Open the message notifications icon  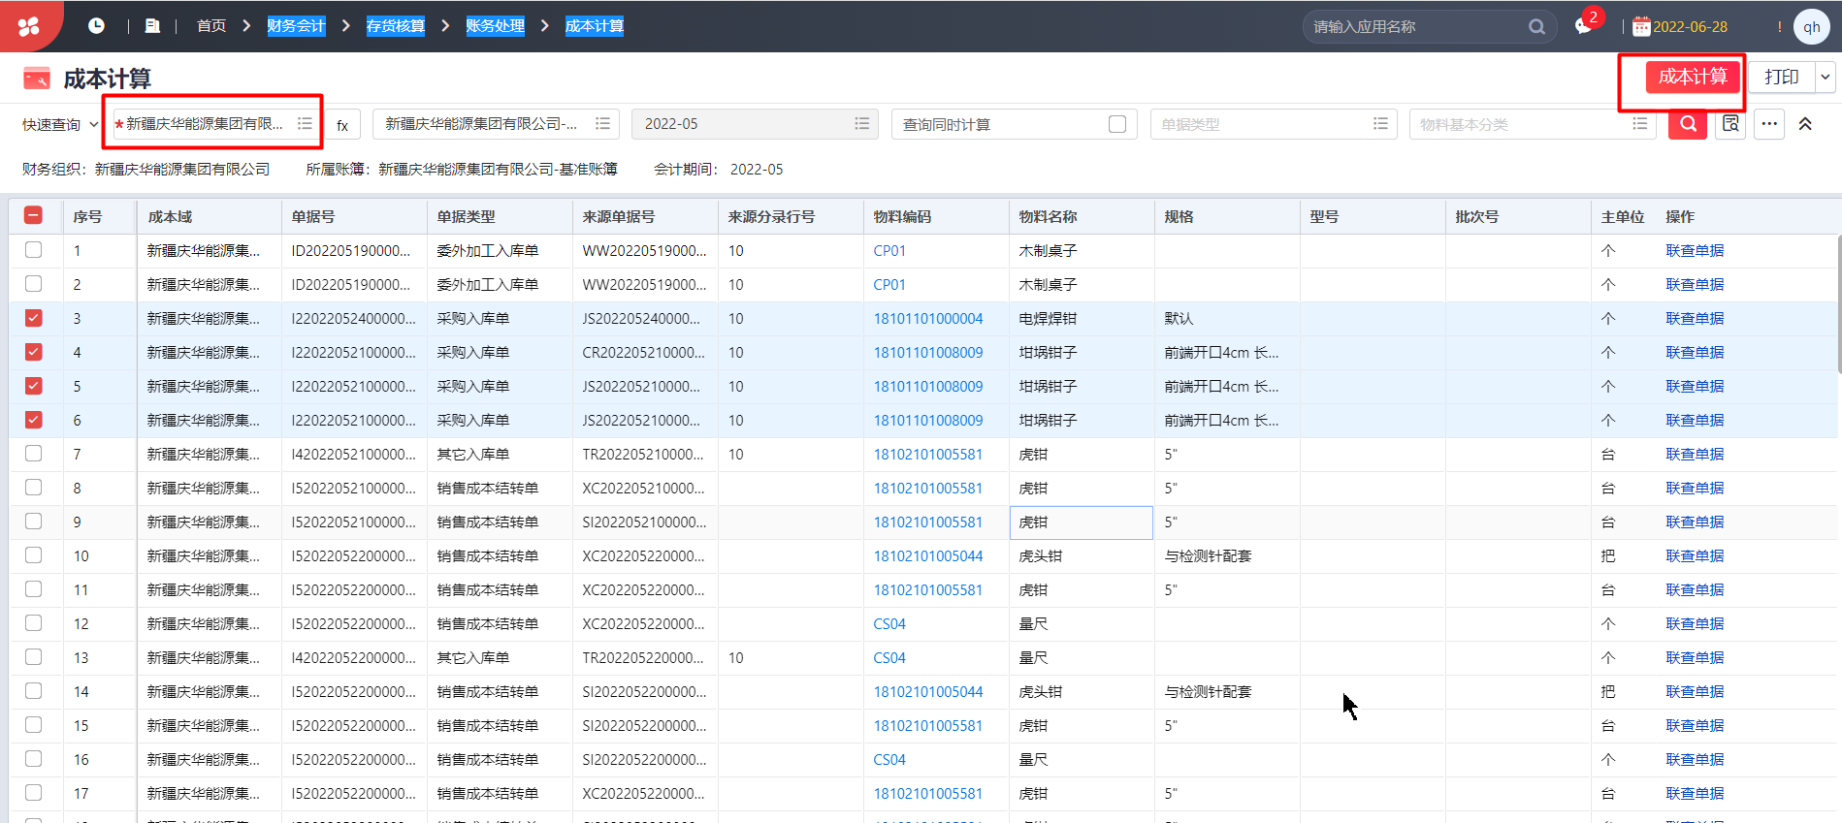click(1584, 26)
